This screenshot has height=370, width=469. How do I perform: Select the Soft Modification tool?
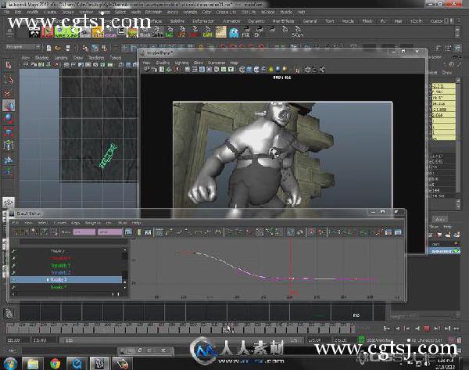9,160
